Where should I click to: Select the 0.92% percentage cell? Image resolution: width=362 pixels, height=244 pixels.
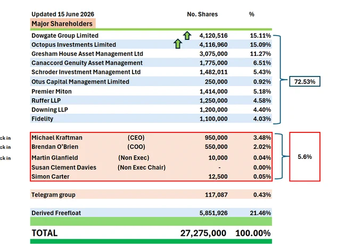click(x=262, y=82)
